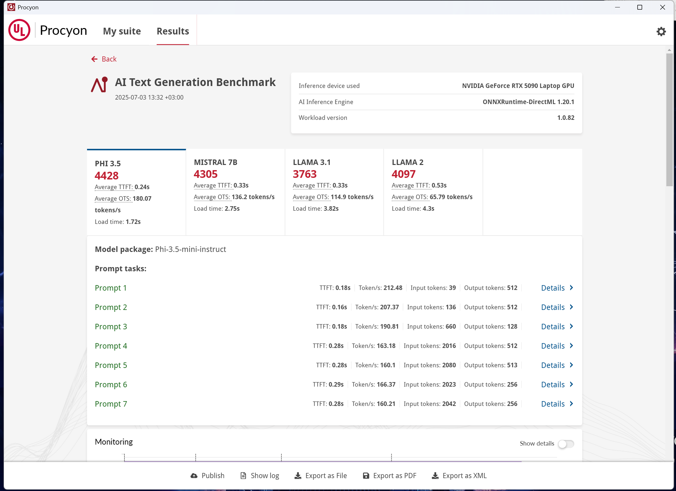
Task: Click the Export as XML download icon
Action: click(435, 476)
